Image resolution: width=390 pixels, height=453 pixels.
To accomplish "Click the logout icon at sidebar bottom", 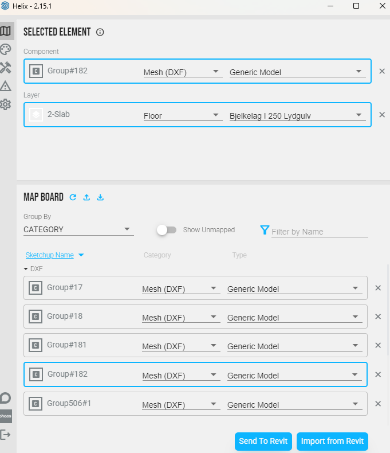I will click(6, 434).
